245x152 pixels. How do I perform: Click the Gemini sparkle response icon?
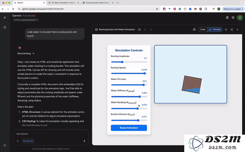tap(20, 48)
